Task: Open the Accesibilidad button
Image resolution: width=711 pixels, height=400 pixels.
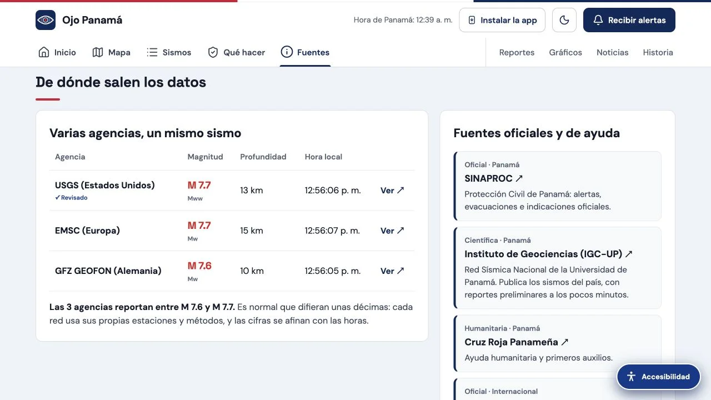Action: pyautogui.click(x=659, y=377)
